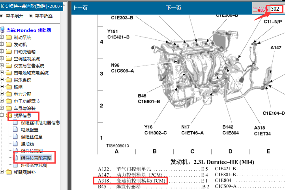
Task: Select 娱乐系统 folder label
Action: click(22, 80)
